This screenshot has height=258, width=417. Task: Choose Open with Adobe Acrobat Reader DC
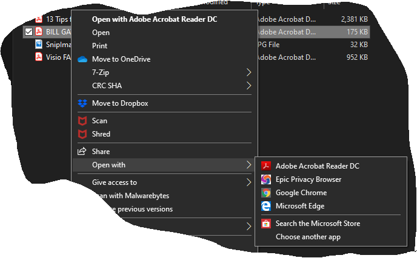pos(155,19)
